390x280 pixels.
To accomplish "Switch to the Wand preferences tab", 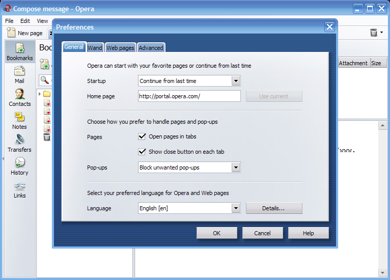I will pyautogui.click(x=95, y=48).
